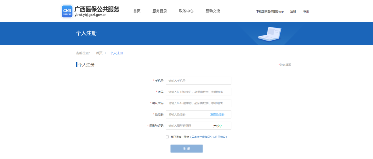Click 下载国家医保服务app link
The width and height of the screenshot is (373, 159).
(x=270, y=12)
